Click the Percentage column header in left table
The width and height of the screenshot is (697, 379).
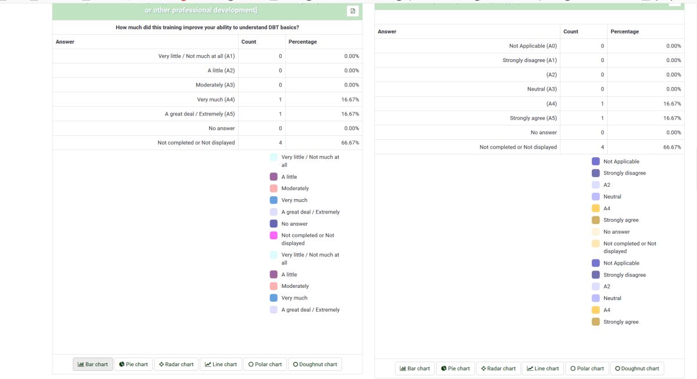click(303, 42)
